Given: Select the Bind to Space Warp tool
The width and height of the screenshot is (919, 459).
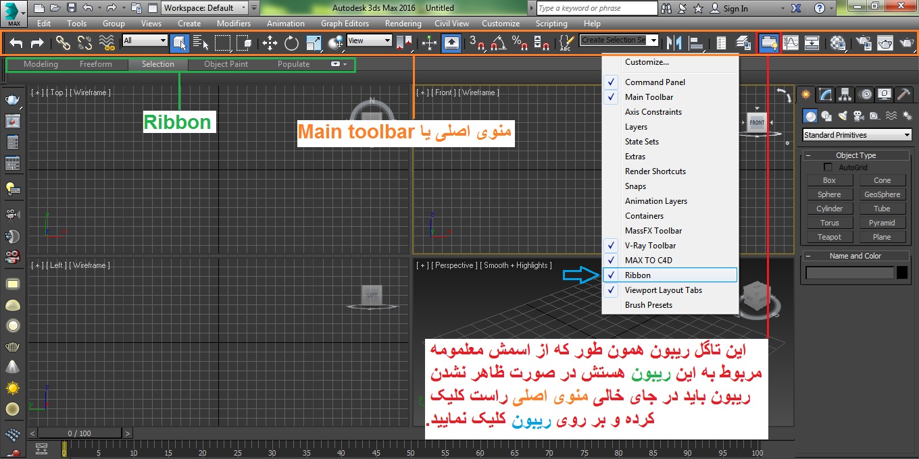Looking at the screenshot, I should [x=107, y=43].
